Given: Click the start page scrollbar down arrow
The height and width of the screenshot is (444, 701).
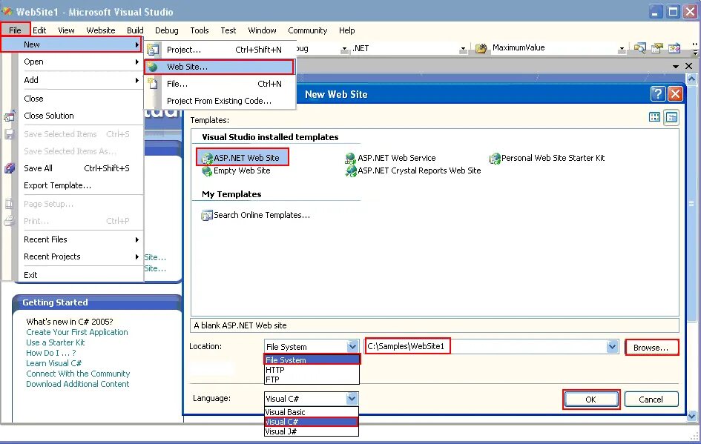Looking at the screenshot, I should [x=691, y=417].
